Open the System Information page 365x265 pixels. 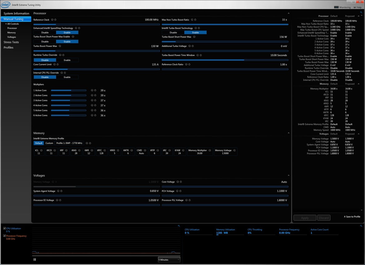coord(16,13)
